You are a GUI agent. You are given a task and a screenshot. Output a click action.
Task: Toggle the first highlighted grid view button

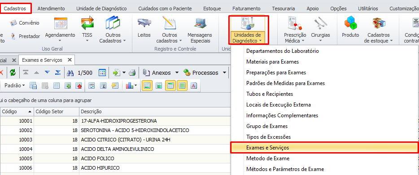pyautogui.click(x=147, y=85)
